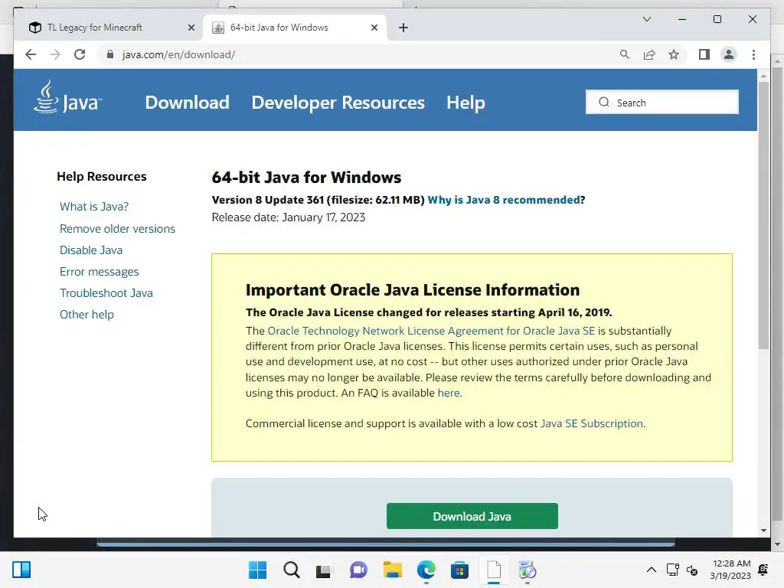
Task: Open the profile avatar menu
Action: pyautogui.click(x=729, y=54)
